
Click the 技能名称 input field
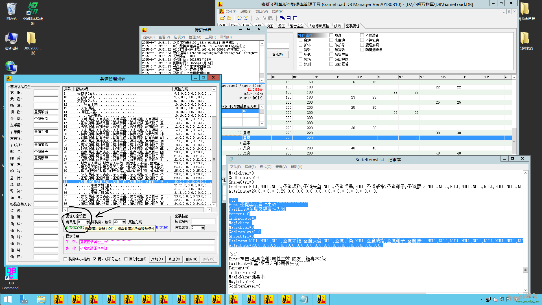(x=203, y=221)
